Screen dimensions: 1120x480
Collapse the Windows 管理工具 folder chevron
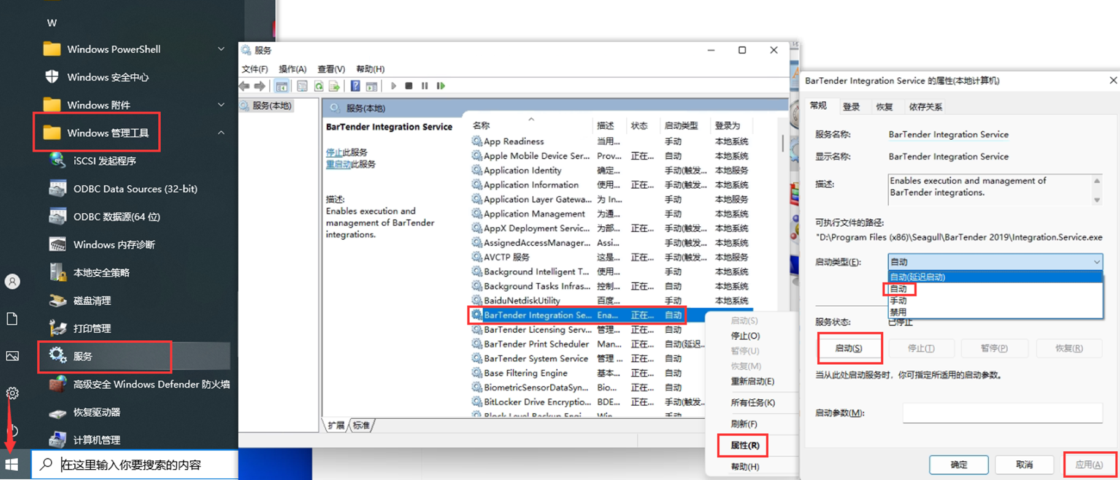pos(221,132)
